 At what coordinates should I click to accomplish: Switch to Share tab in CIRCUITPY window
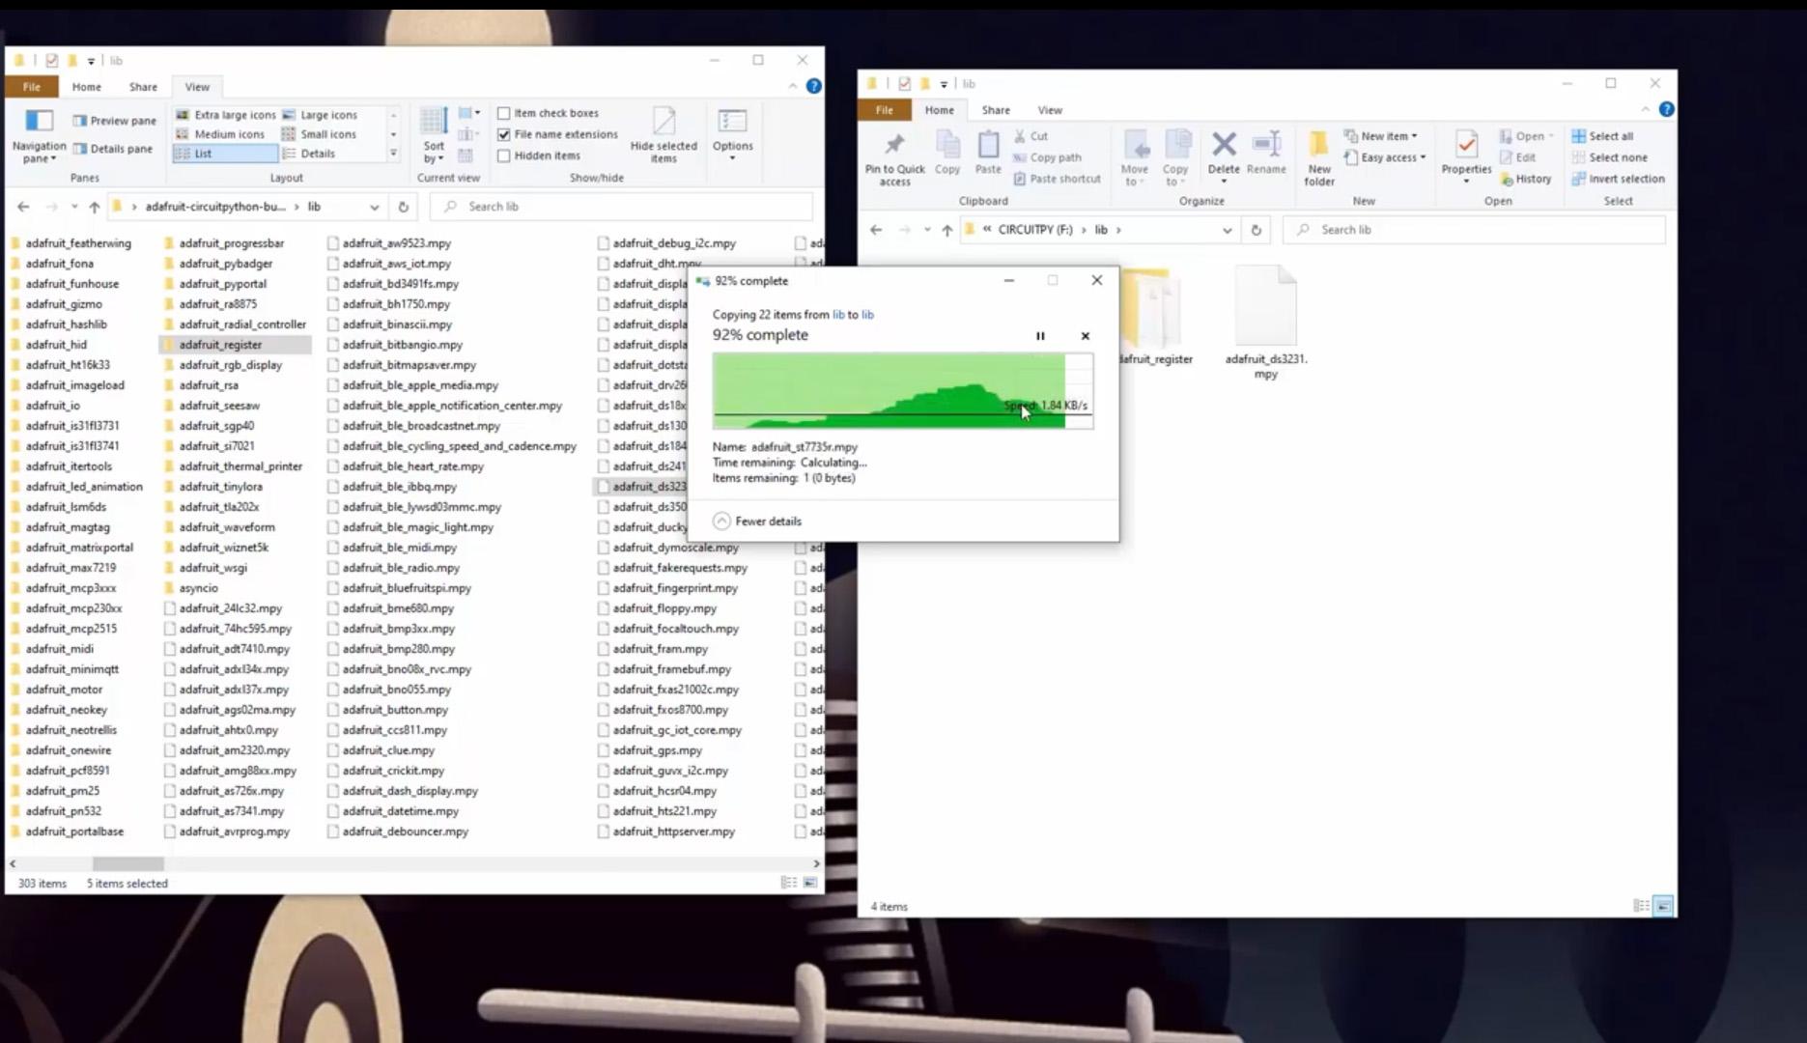pyautogui.click(x=996, y=110)
